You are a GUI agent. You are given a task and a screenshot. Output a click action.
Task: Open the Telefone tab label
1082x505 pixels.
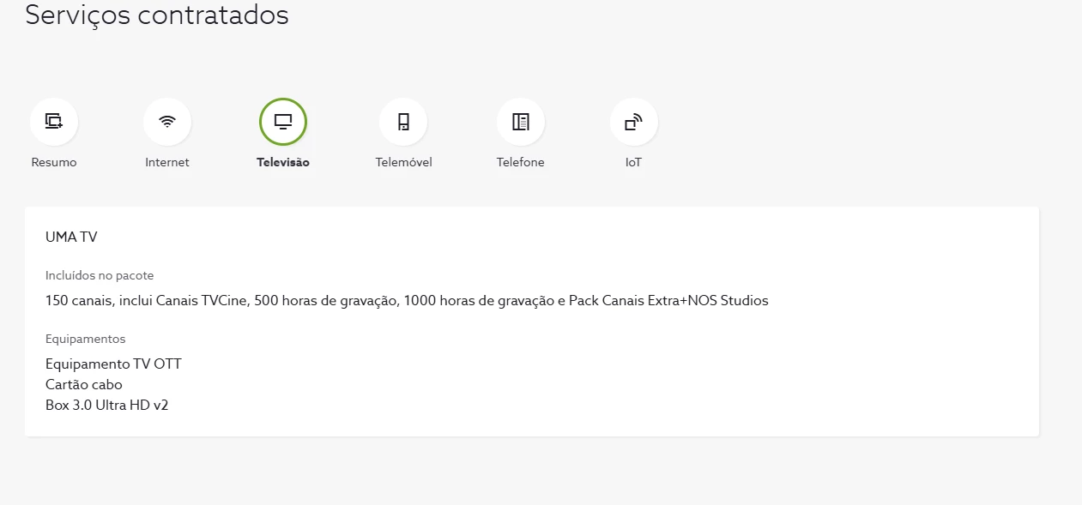(520, 162)
